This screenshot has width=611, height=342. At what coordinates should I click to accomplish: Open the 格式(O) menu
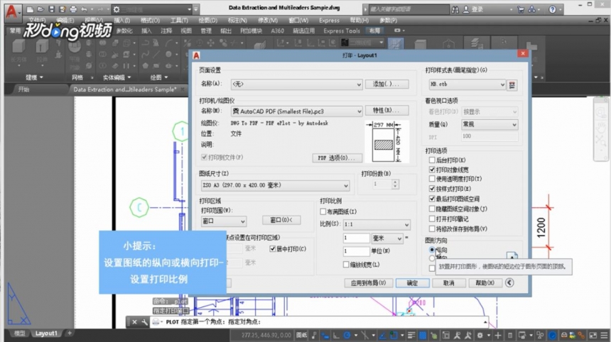click(x=150, y=21)
